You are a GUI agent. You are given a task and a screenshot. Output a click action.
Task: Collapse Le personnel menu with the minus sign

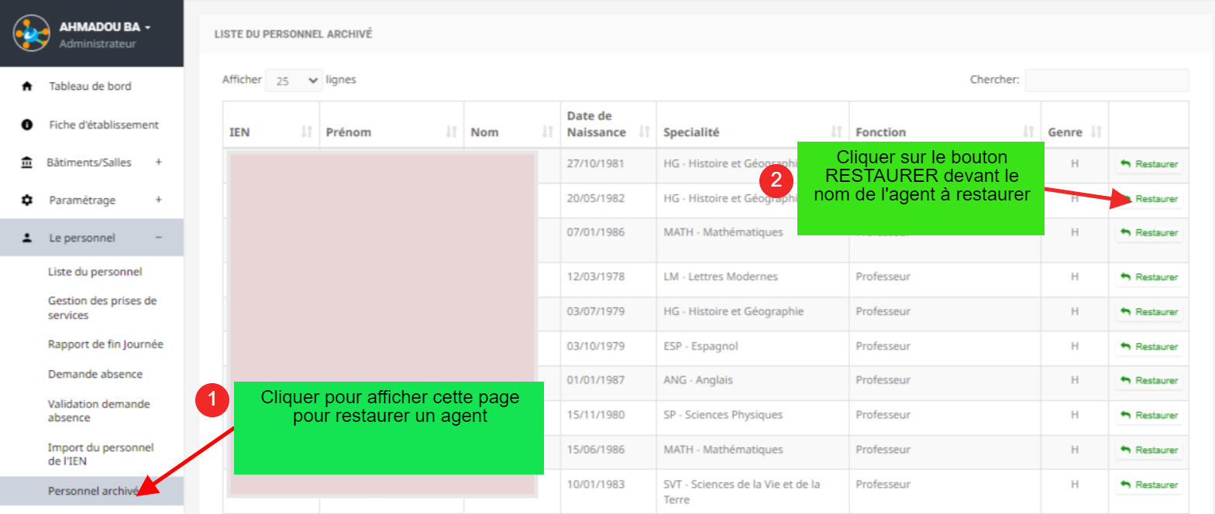pyautogui.click(x=158, y=238)
